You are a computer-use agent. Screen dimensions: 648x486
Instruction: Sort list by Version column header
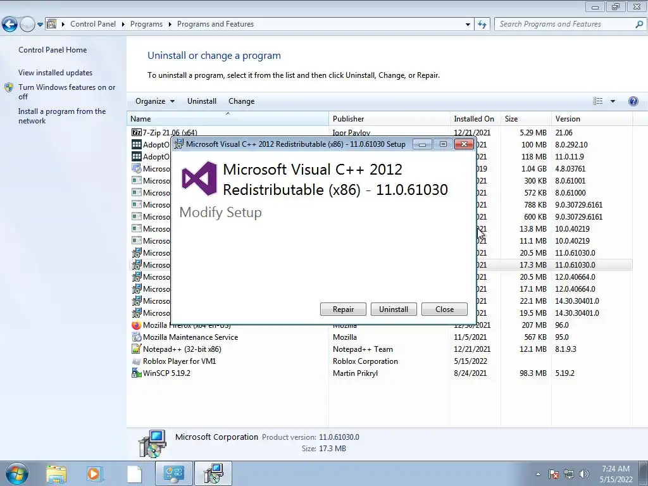(x=592, y=118)
